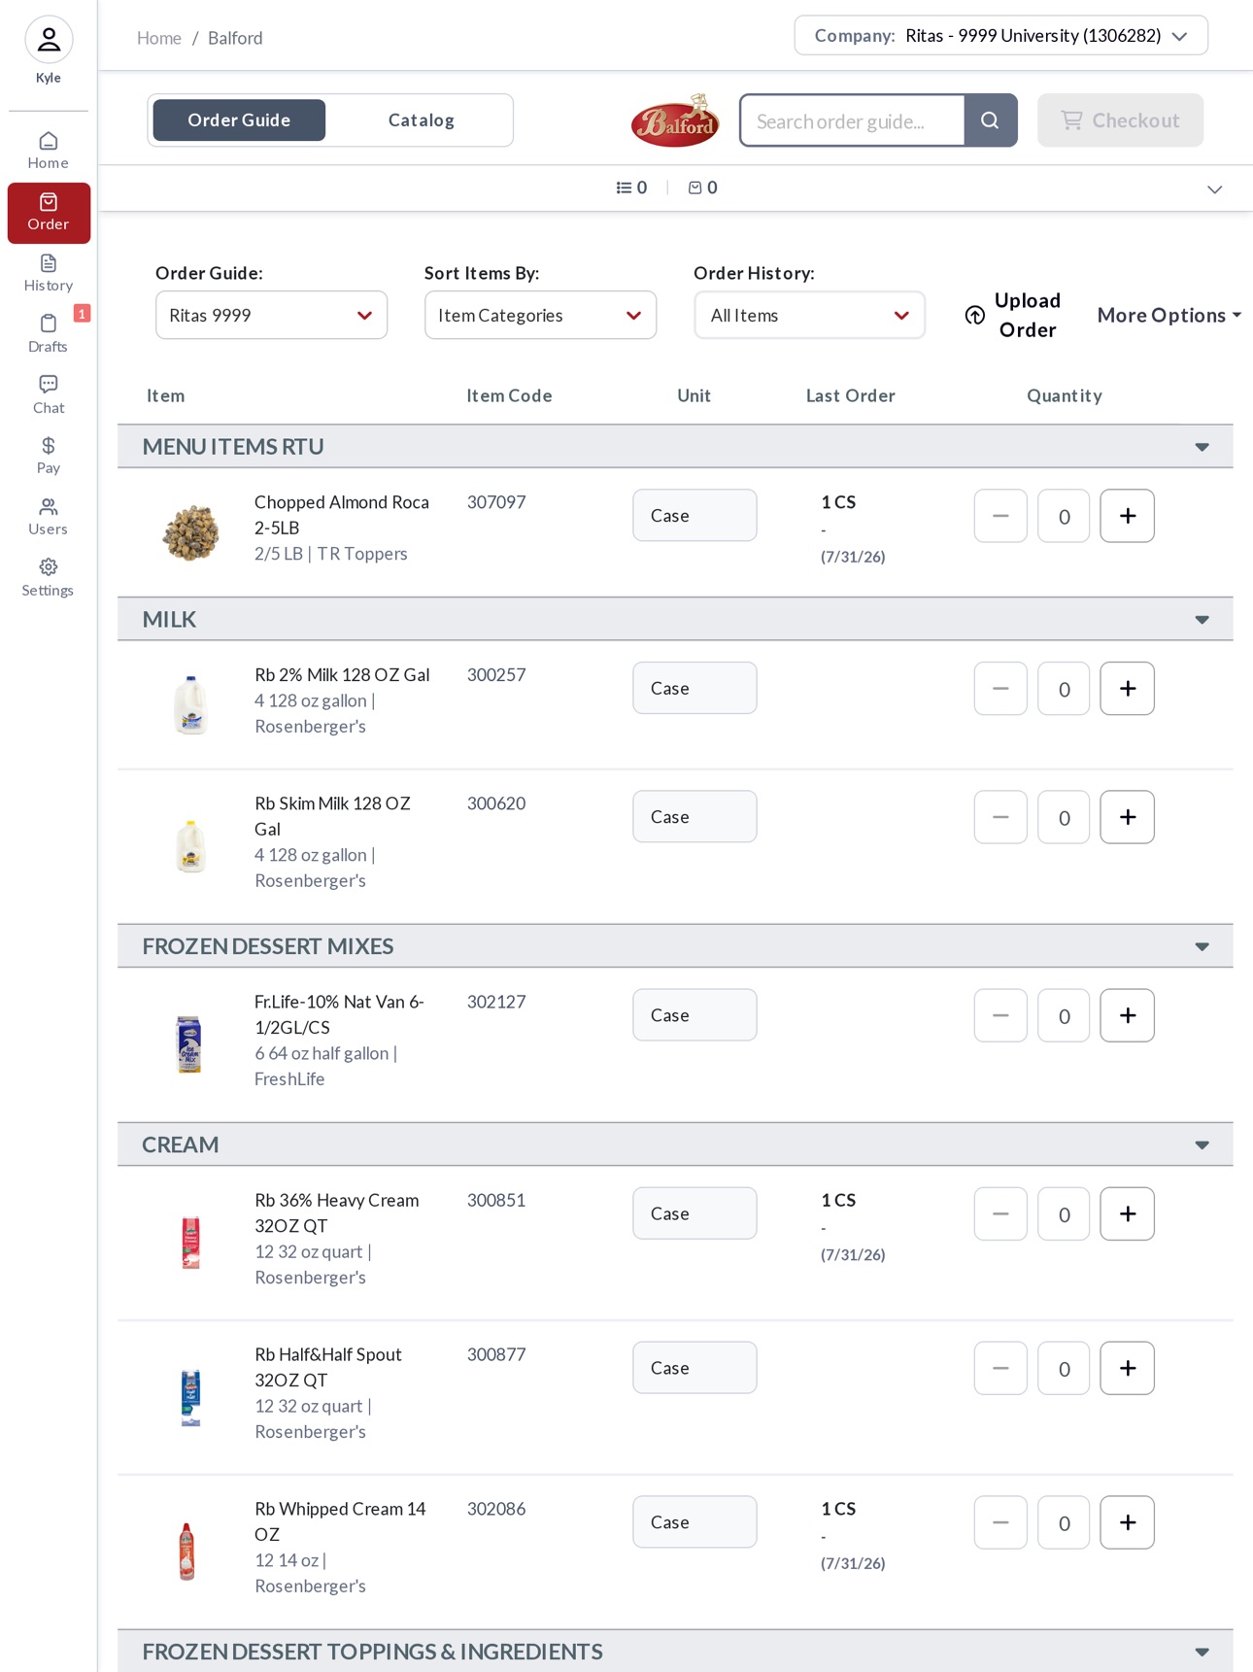This screenshot has width=1253, height=1672.
Task: Increase quantity for Rb 2% Milk
Action: 1128,689
